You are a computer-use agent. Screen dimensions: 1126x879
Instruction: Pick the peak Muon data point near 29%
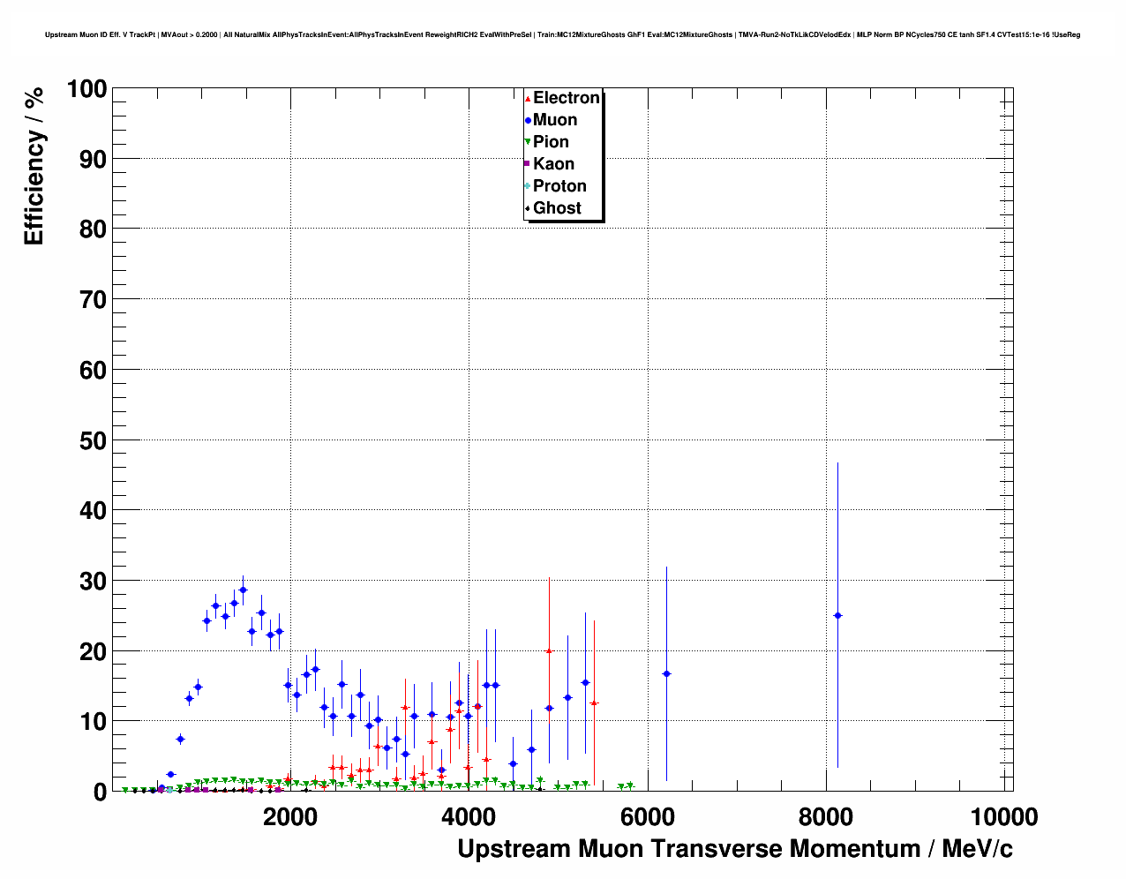point(243,590)
